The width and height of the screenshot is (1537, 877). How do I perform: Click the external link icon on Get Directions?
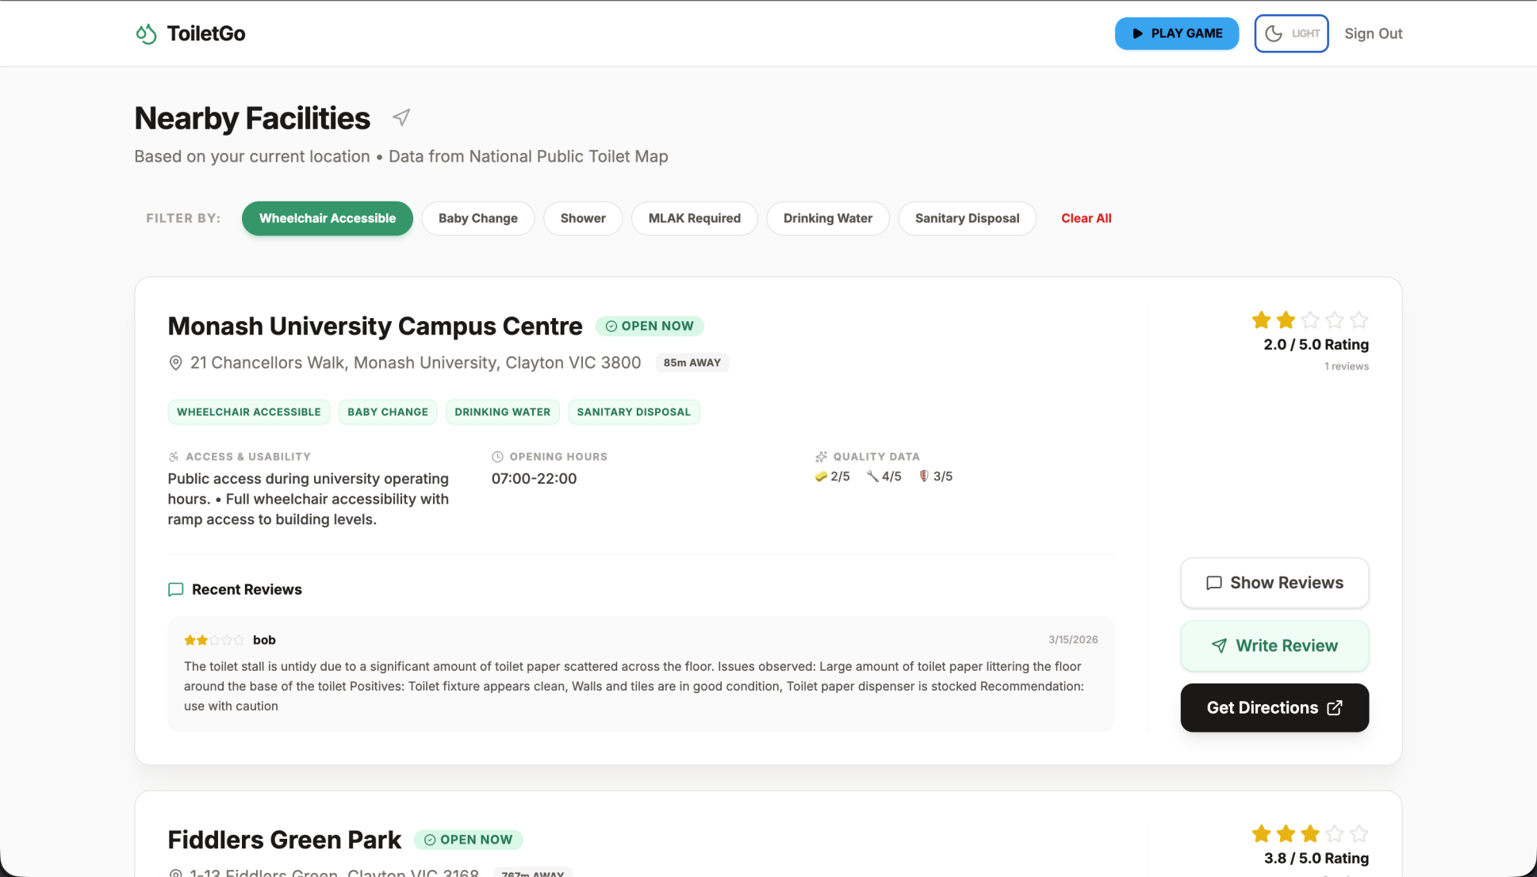(x=1335, y=708)
